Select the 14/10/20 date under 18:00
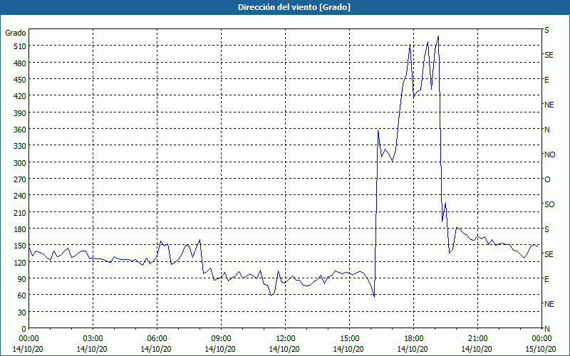The image size is (570, 356). click(x=413, y=349)
